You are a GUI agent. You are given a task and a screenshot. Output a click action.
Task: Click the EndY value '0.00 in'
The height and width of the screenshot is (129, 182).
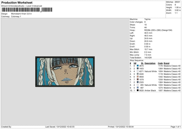[x=147, y=47]
